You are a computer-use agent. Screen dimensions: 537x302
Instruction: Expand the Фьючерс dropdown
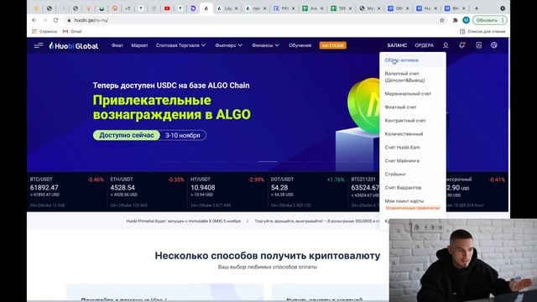tap(228, 45)
